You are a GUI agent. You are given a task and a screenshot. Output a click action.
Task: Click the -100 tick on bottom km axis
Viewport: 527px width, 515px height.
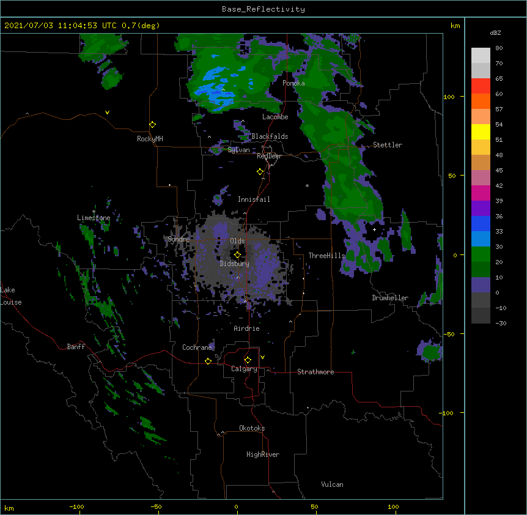click(76, 506)
